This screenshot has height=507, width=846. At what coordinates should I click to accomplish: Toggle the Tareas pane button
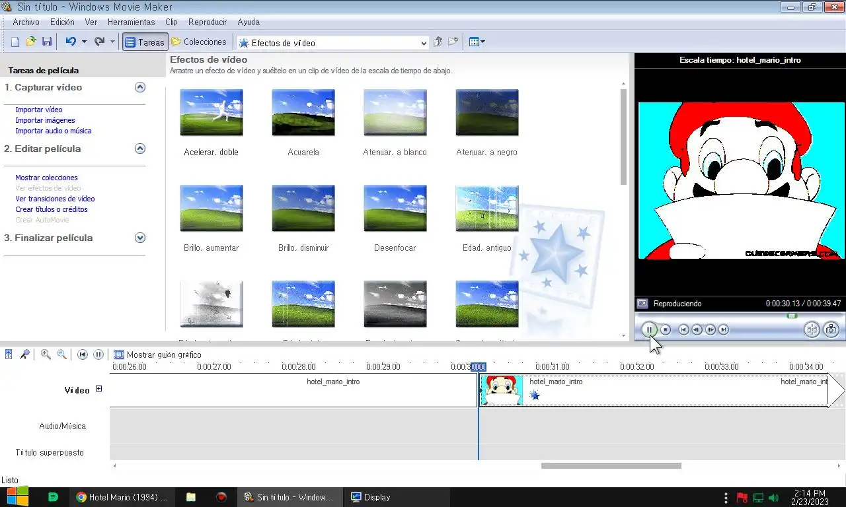coord(144,42)
